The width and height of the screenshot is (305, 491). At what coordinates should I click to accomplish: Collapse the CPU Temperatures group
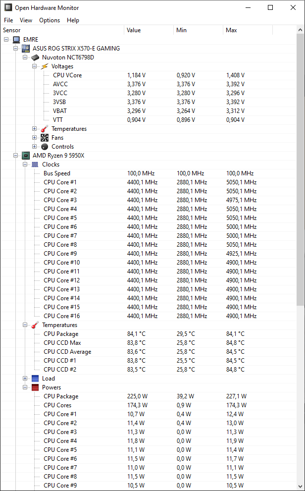point(25,325)
